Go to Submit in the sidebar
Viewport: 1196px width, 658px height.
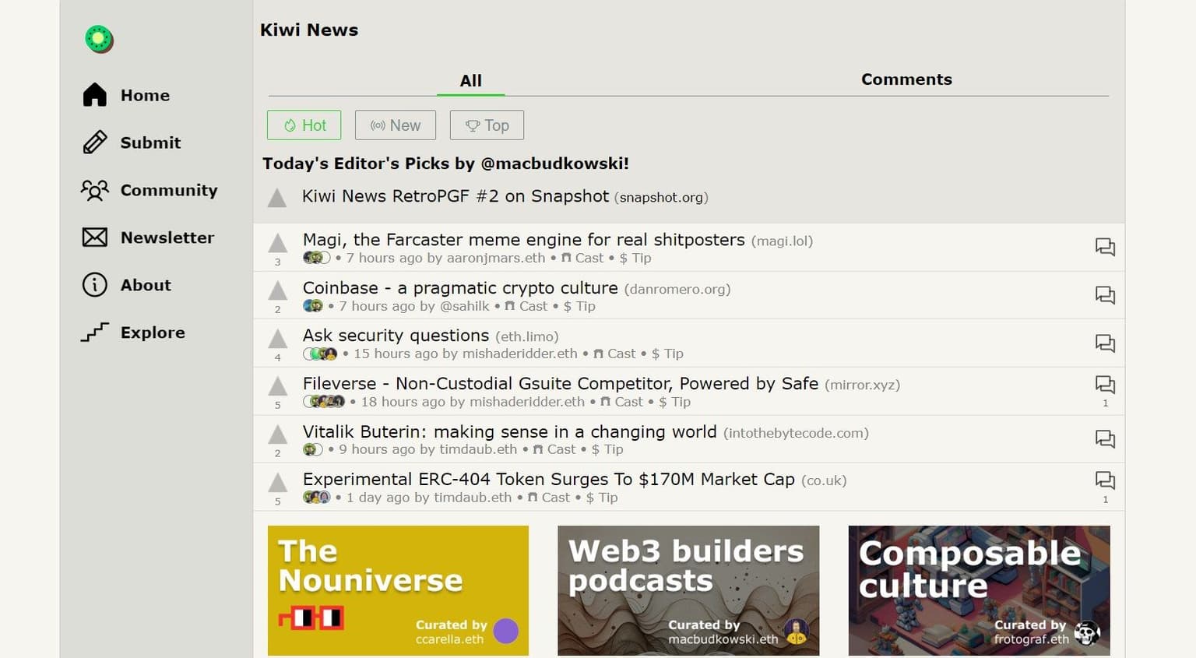point(149,143)
